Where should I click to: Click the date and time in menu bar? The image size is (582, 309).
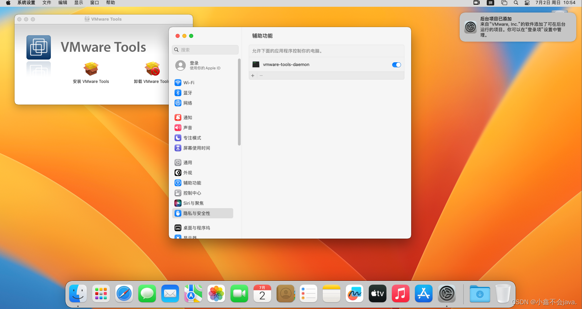click(x=555, y=3)
